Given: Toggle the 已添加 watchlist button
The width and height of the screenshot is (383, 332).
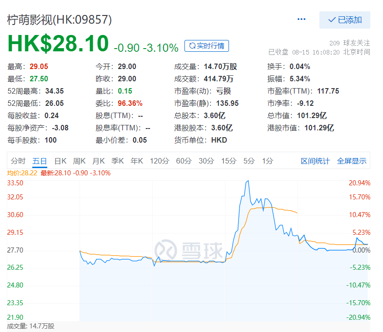Looking at the screenshot, I should click(x=344, y=20).
